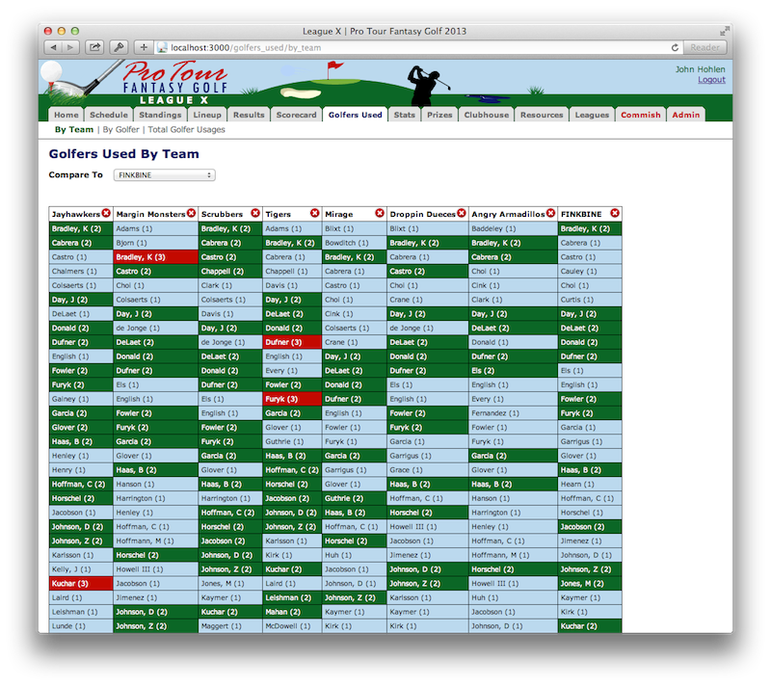Remove Mirage column using red X

(x=379, y=213)
